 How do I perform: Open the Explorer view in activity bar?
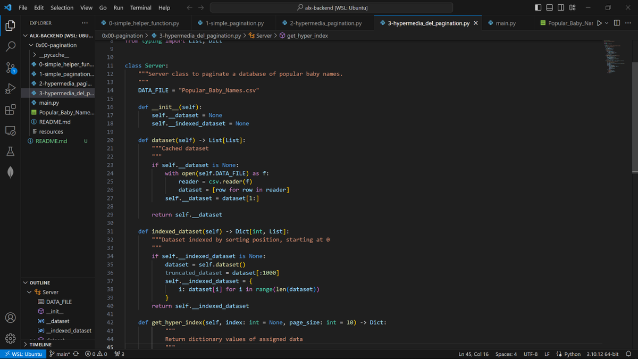10,25
